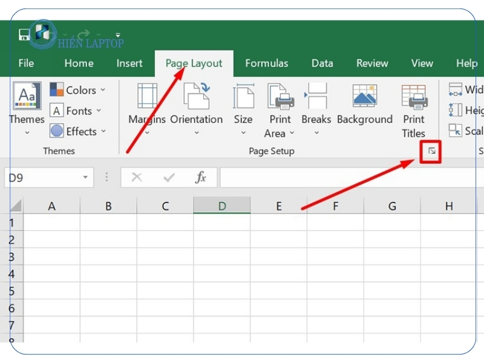The height and width of the screenshot is (363, 484).
Task: Select column G header
Action: [392, 206]
